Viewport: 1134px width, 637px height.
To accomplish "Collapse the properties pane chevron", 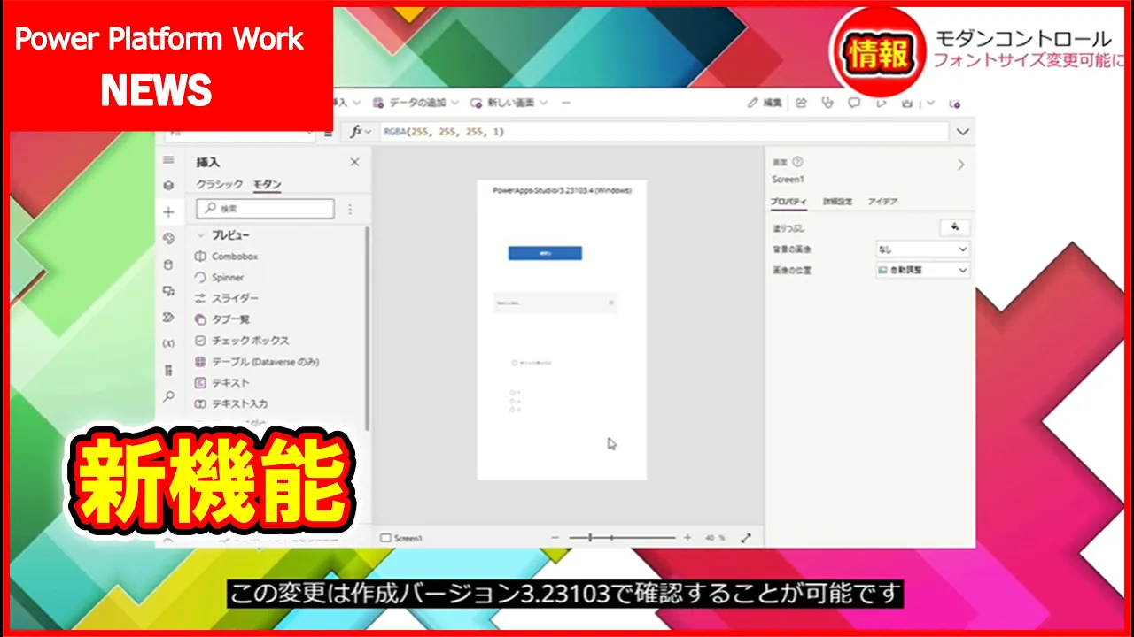I will click(x=961, y=165).
